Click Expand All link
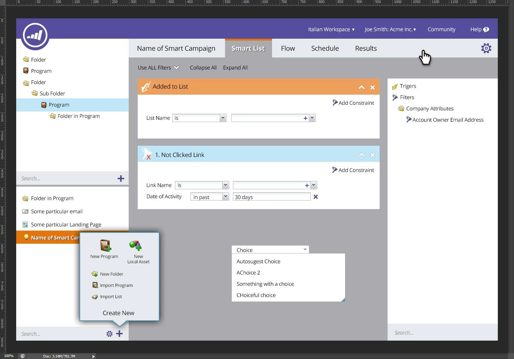Screen dimensions: 514x359 click(236, 68)
